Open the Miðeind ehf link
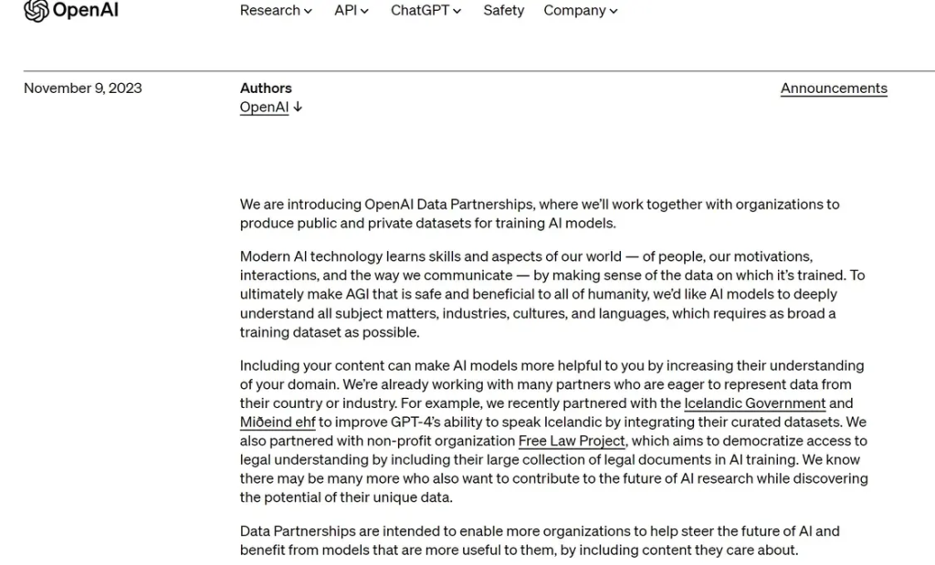The height and width of the screenshot is (565, 935). click(x=278, y=423)
